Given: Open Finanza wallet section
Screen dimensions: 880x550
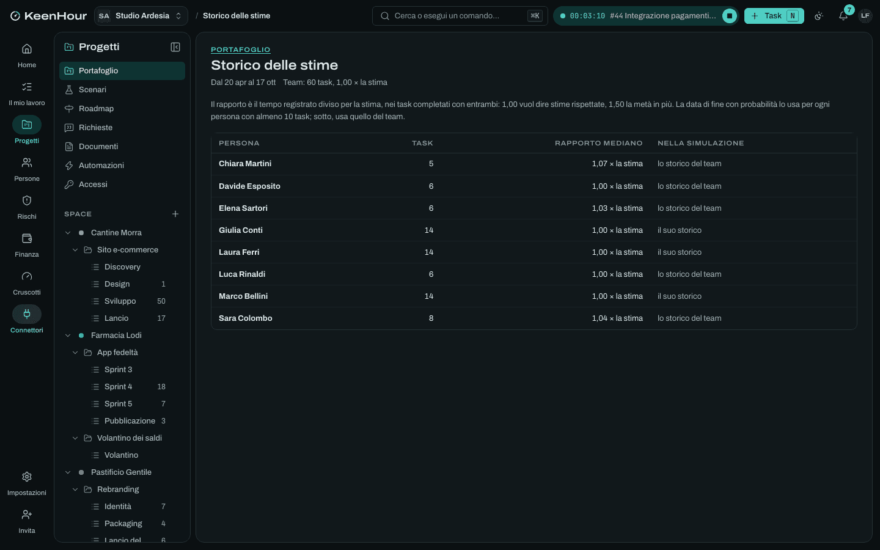Looking at the screenshot, I should coord(27,245).
